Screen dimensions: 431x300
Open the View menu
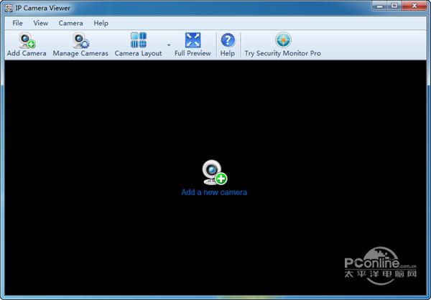[x=41, y=24]
